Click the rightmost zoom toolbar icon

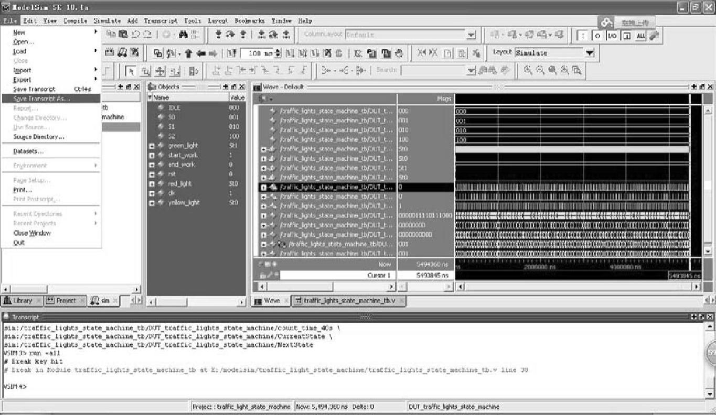pos(576,70)
